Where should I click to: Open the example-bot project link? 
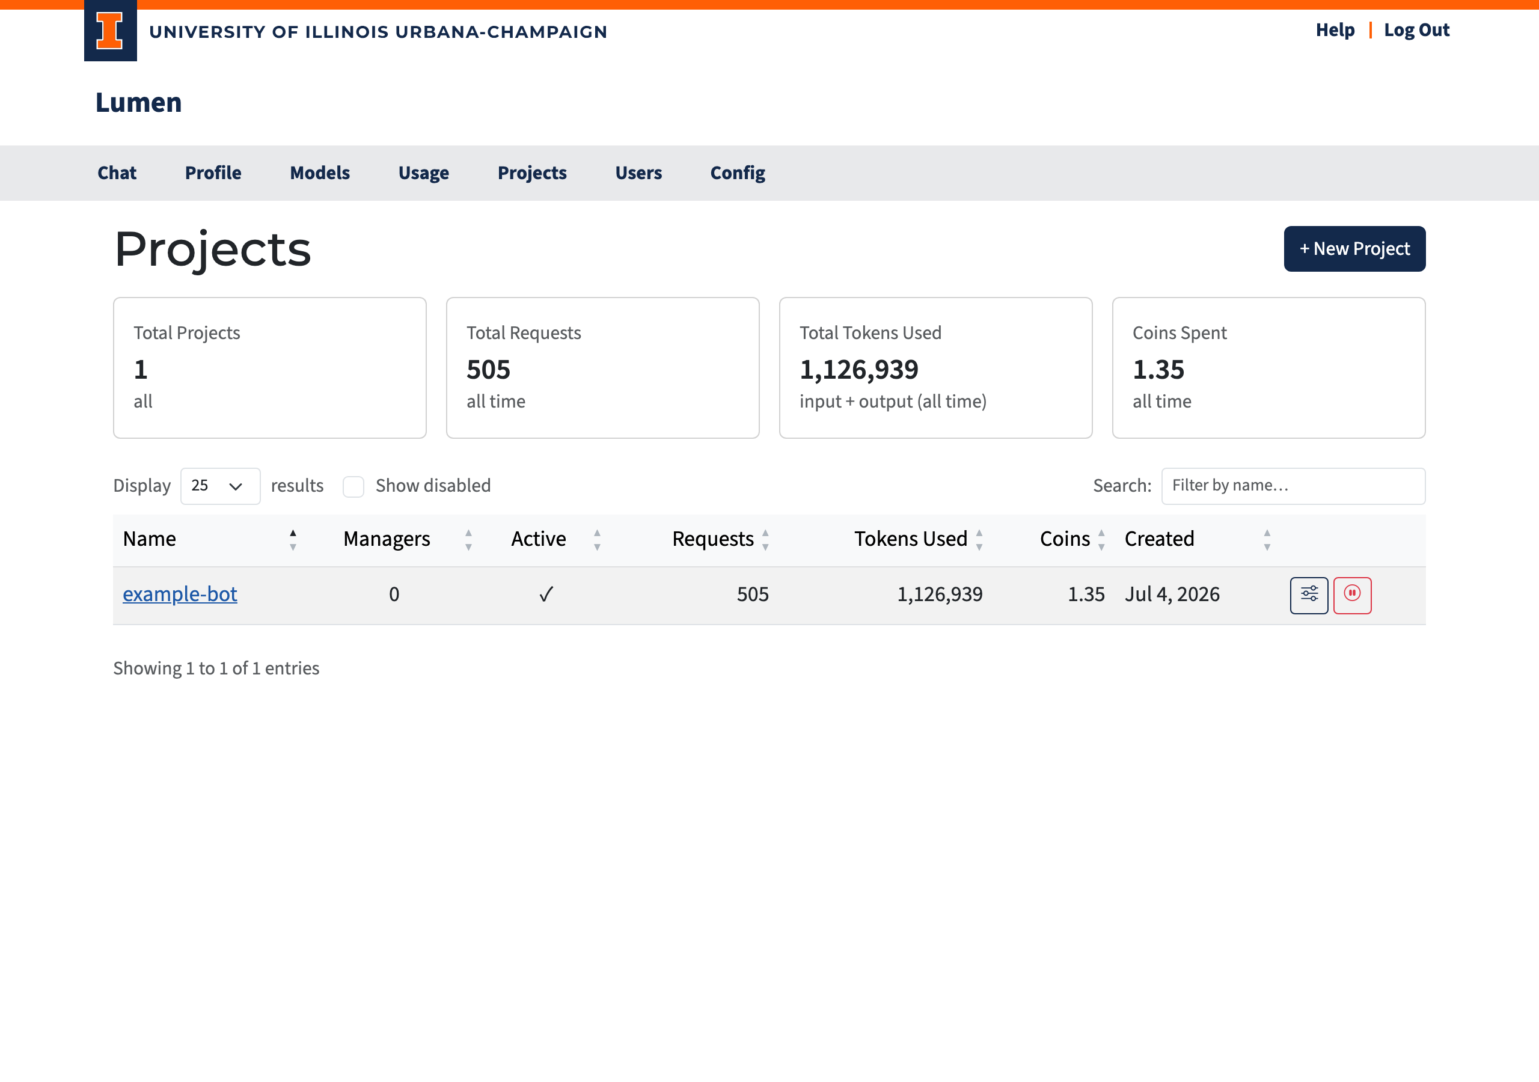(180, 594)
